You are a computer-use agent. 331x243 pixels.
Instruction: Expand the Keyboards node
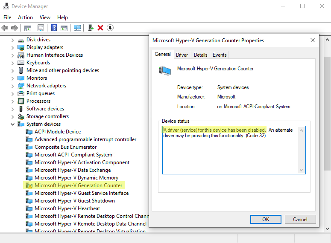pos(13,63)
